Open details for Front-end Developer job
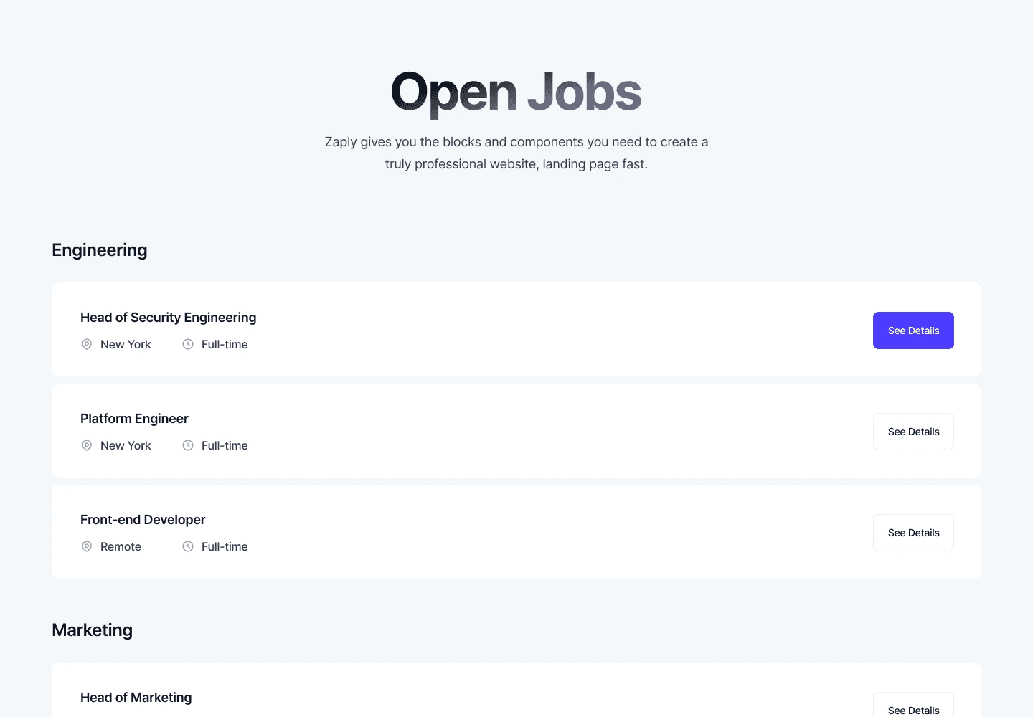This screenshot has height=717, width=1033. pyautogui.click(x=913, y=533)
